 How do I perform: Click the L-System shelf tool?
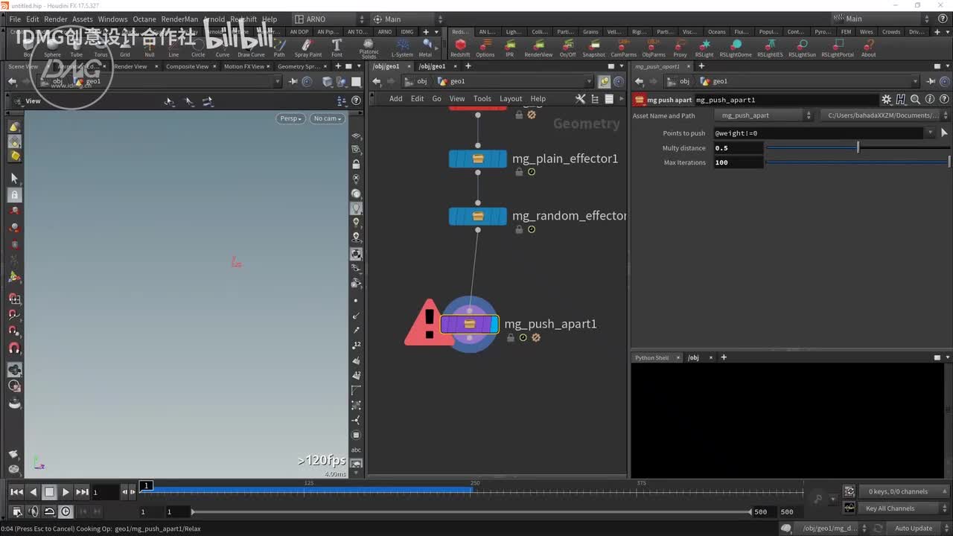click(402, 48)
